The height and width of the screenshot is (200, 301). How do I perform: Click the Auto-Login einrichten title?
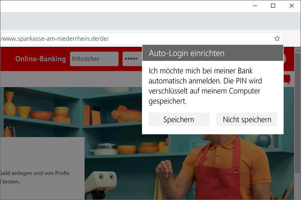coord(187,53)
